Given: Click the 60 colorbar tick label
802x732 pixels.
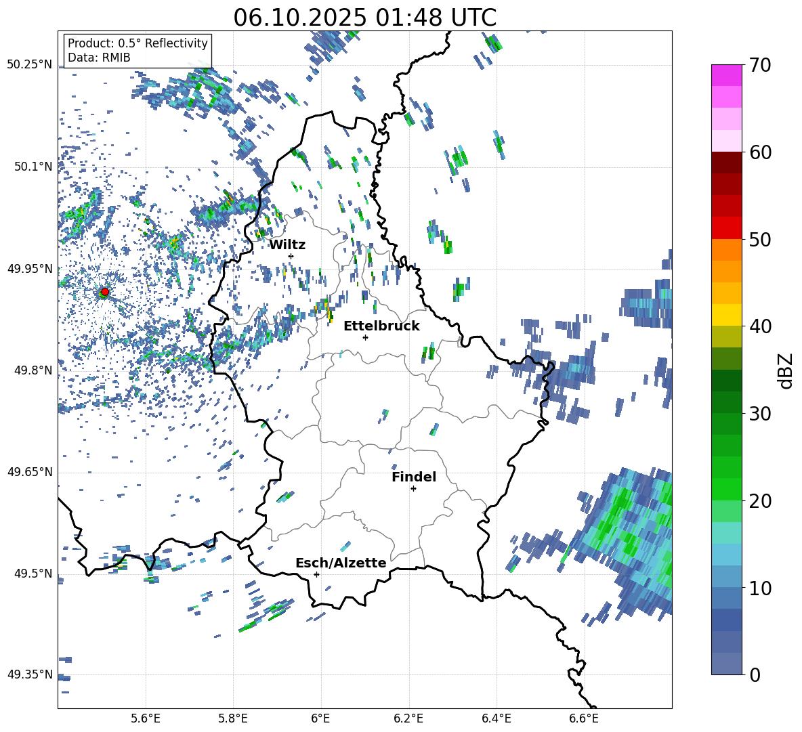Looking at the screenshot, I should 759,152.
